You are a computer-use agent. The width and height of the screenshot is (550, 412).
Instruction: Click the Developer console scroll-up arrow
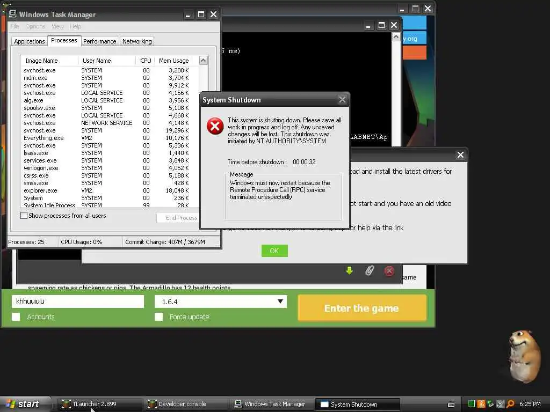click(x=396, y=37)
